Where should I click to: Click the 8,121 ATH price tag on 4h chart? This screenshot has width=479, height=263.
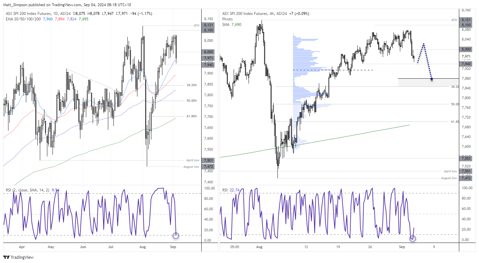[x=465, y=20]
